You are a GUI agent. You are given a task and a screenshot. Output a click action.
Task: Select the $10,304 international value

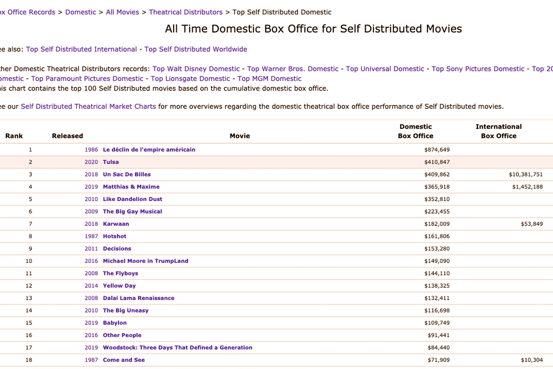[x=532, y=360]
